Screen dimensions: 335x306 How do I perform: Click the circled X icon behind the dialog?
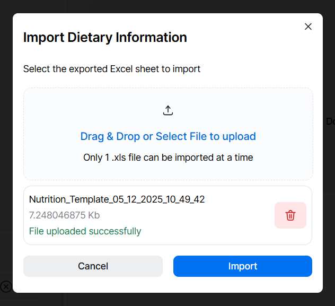click(x=6, y=287)
